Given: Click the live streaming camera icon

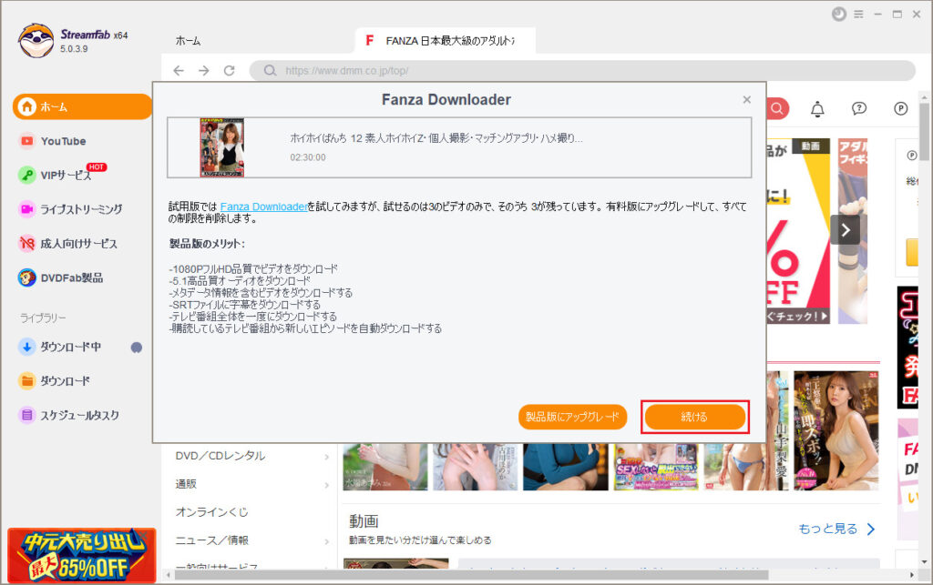Looking at the screenshot, I should (x=26, y=209).
